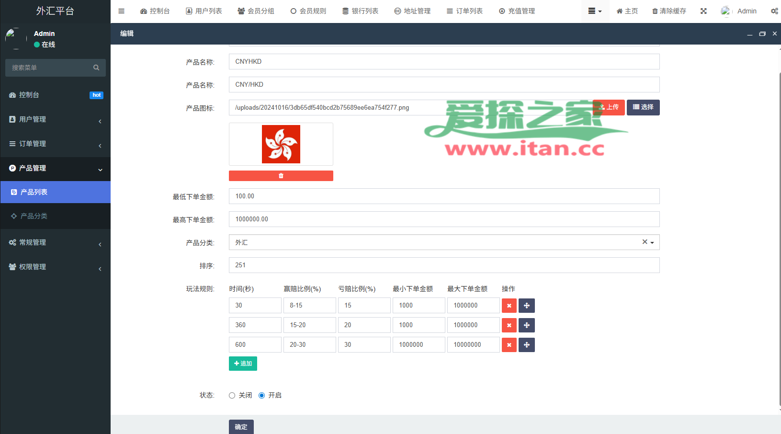
Task: Click move handle on the 600-second row
Action: (x=527, y=345)
